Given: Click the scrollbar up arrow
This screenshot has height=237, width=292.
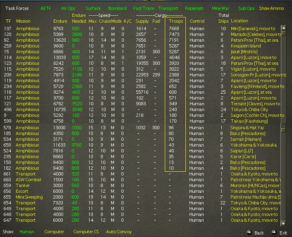Looking at the screenshot, I should tap(283, 28).
